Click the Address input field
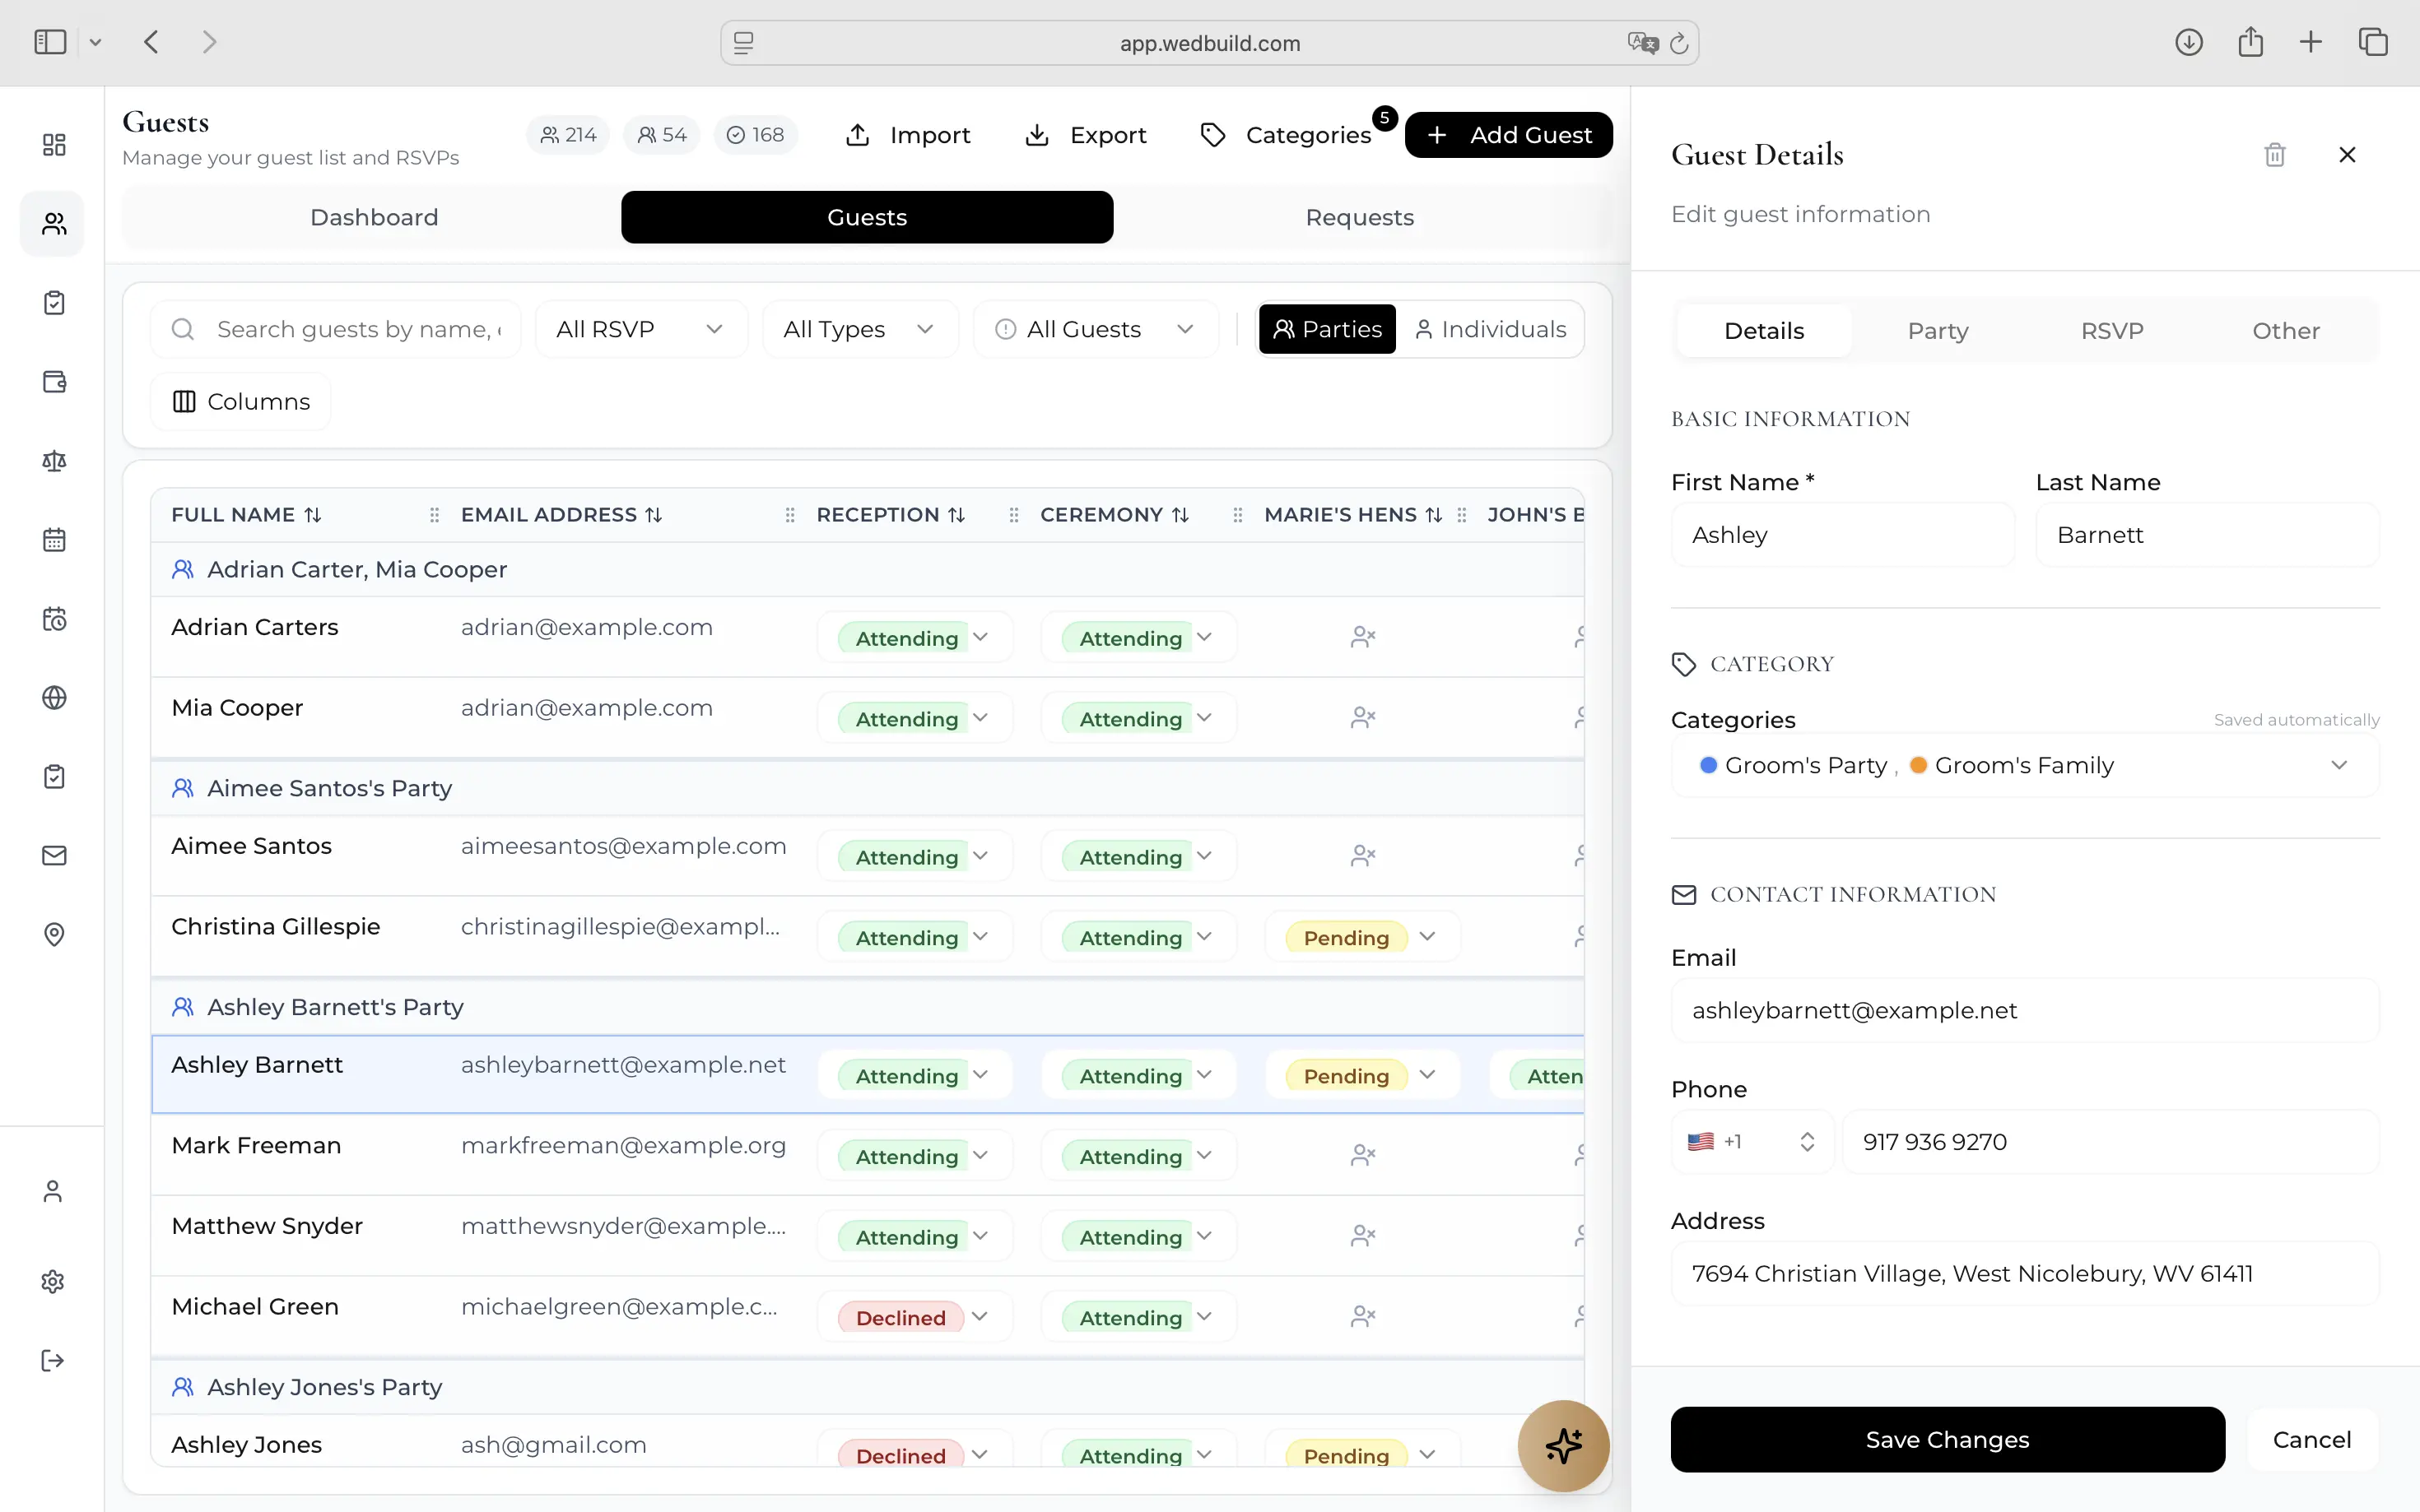Image resolution: width=2420 pixels, height=1512 pixels. pos(2025,1273)
